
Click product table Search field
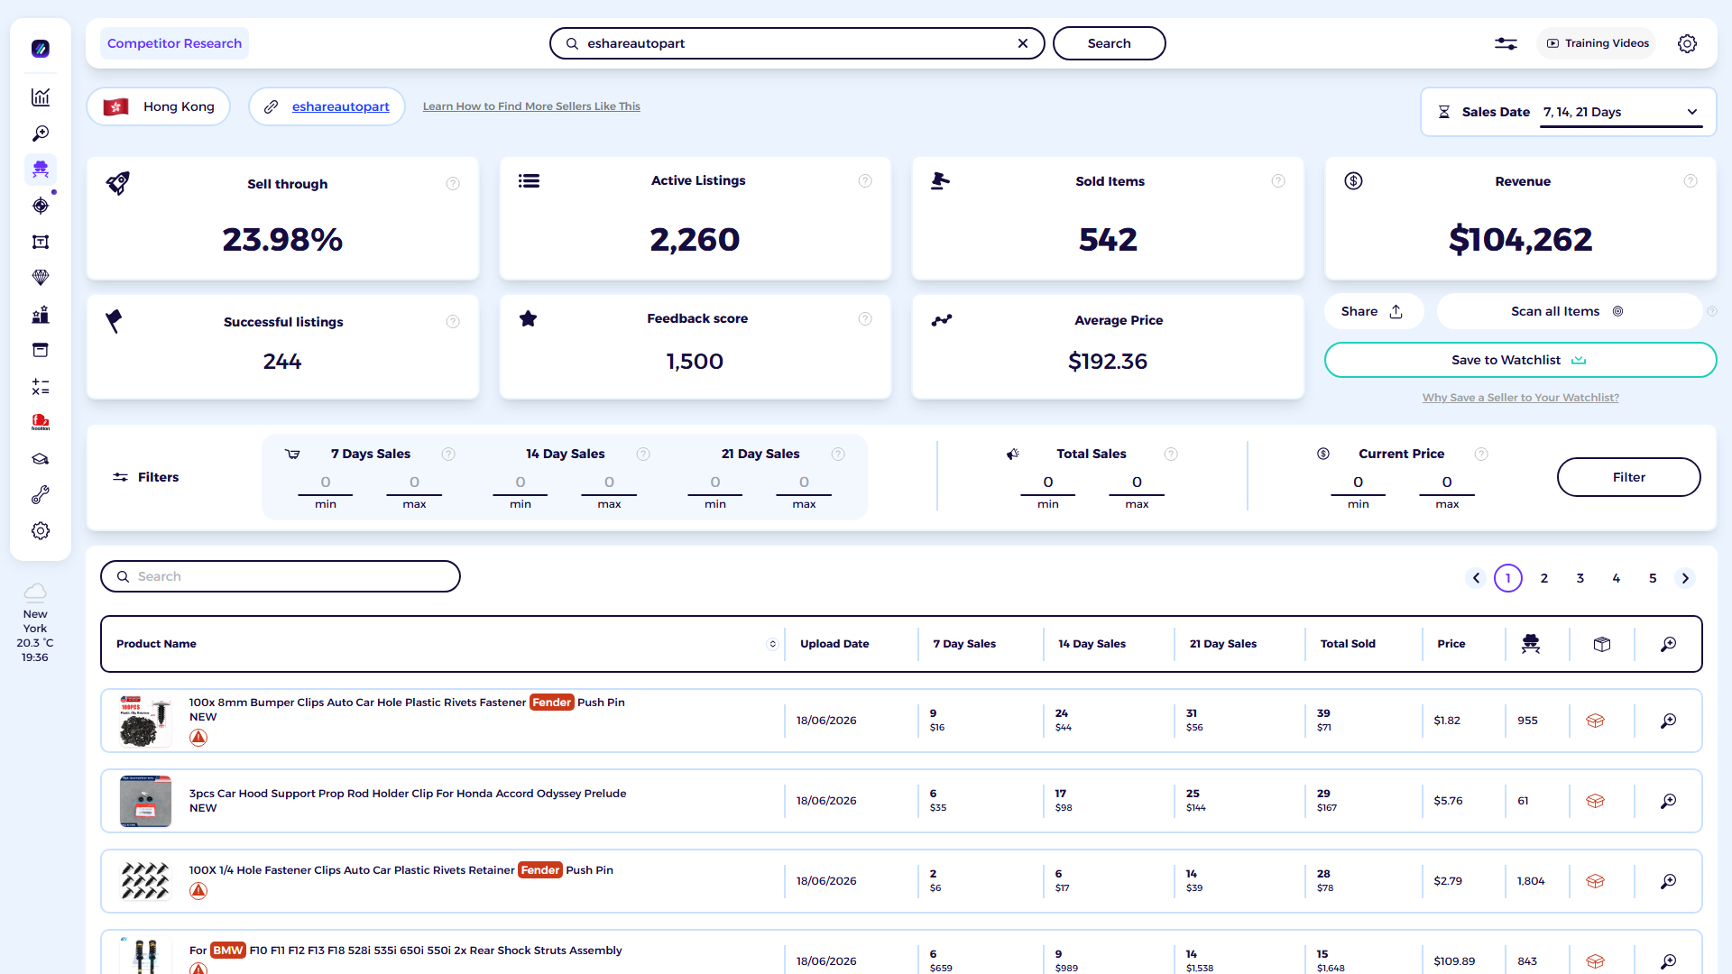coord(281,576)
